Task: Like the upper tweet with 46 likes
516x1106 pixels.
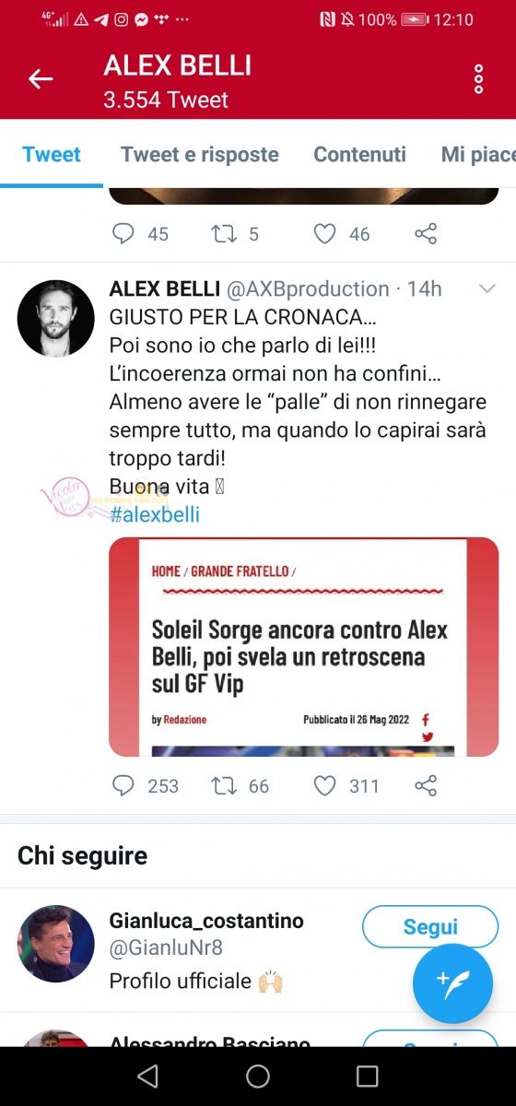Action: click(x=324, y=234)
